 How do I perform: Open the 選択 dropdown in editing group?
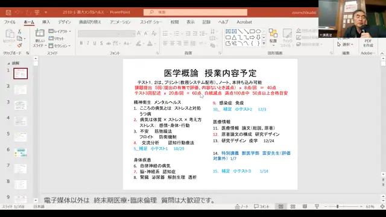pyautogui.click(x=345, y=44)
